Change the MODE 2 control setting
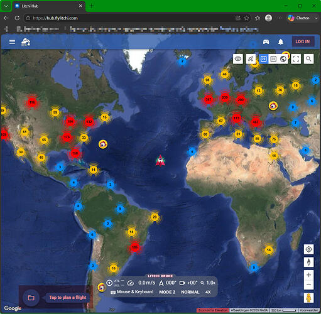 [x=167, y=292]
